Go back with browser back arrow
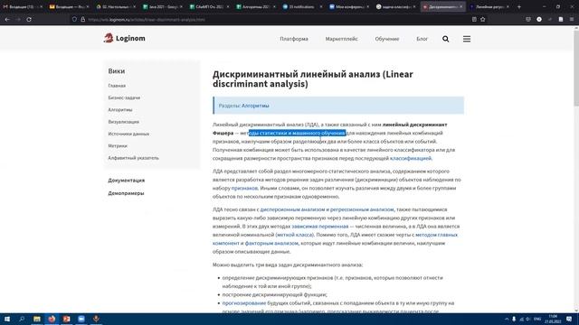Viewport: 579px width, 325px height. (x=7, y=19)
